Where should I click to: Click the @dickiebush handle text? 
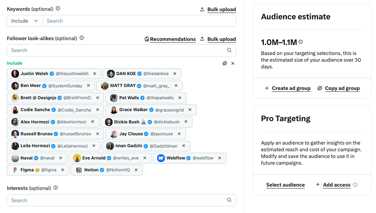[x=167, y=122]
